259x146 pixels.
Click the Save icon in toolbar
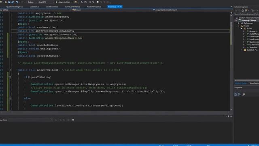[9, 2]
